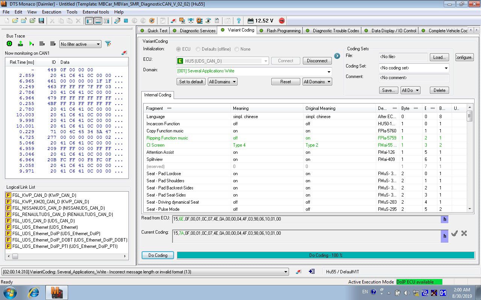The height and width of the screenshot is (300, 481).
Task: Click the red key icon beside voltage
Action: click(281, 21)
